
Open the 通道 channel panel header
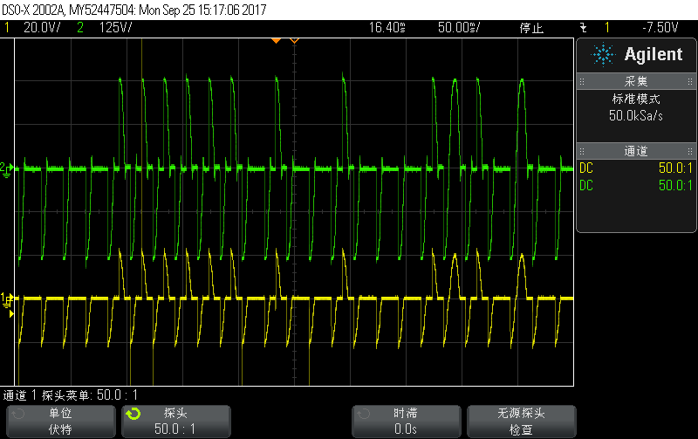point(636,151)
